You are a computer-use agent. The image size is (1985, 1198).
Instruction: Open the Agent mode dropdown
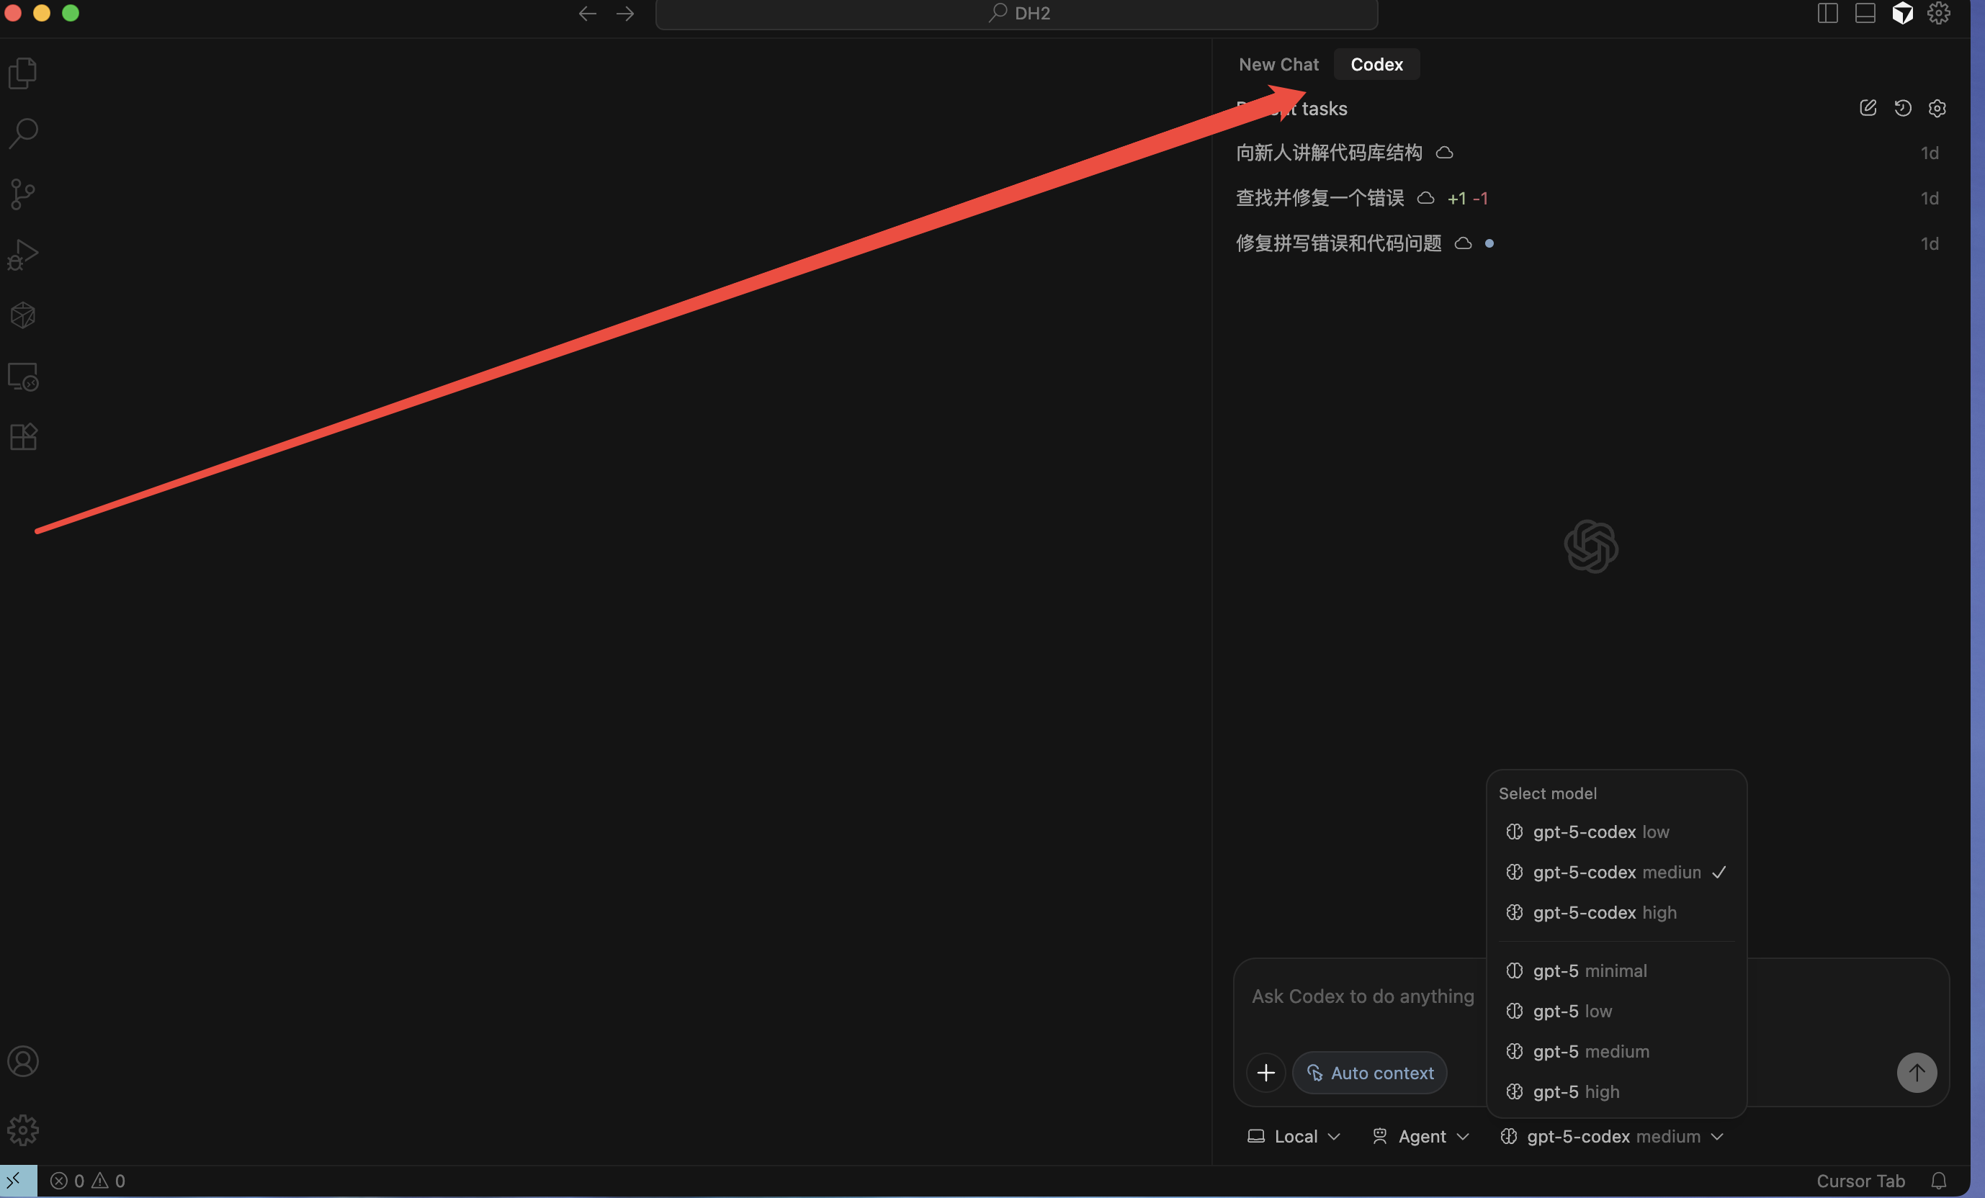point(1420,1136)
